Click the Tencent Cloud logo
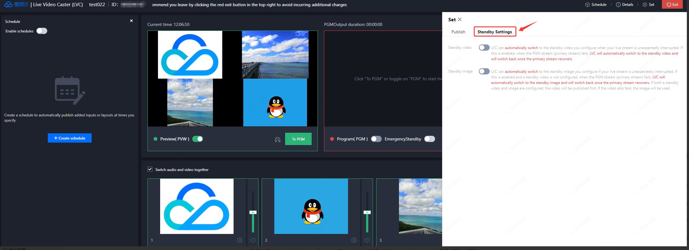This screenshot has width=689, height=250. (x=8, y=5)
